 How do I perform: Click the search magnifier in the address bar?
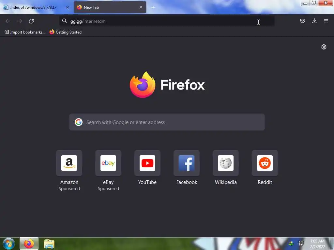(x=64, y=21)
